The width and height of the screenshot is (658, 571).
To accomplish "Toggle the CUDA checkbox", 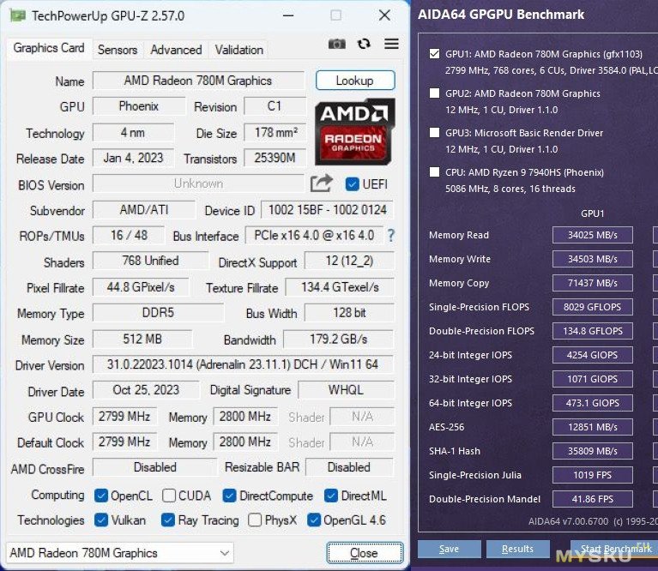I will (169, 496).
